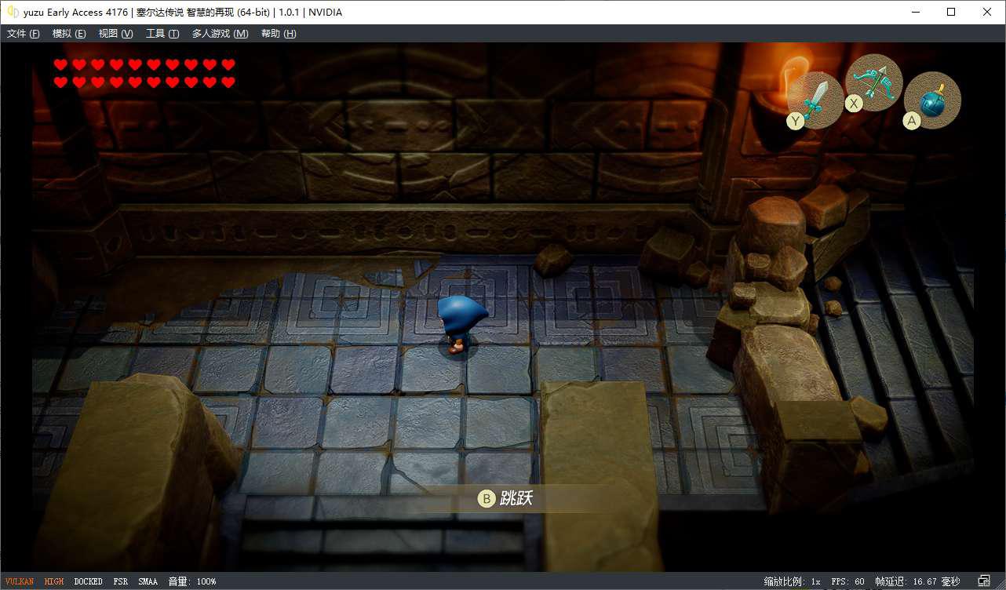The image size is (1006, 590).
Task: Click the bow and arrow item icon
Action: (x=874, y=82)
